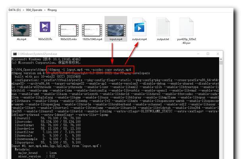Go to 004_Operate folder in breadcrumb

tap(34, 10)
